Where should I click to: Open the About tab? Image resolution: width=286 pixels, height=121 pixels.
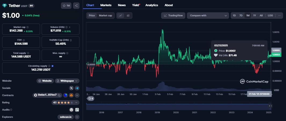(169, 5)
